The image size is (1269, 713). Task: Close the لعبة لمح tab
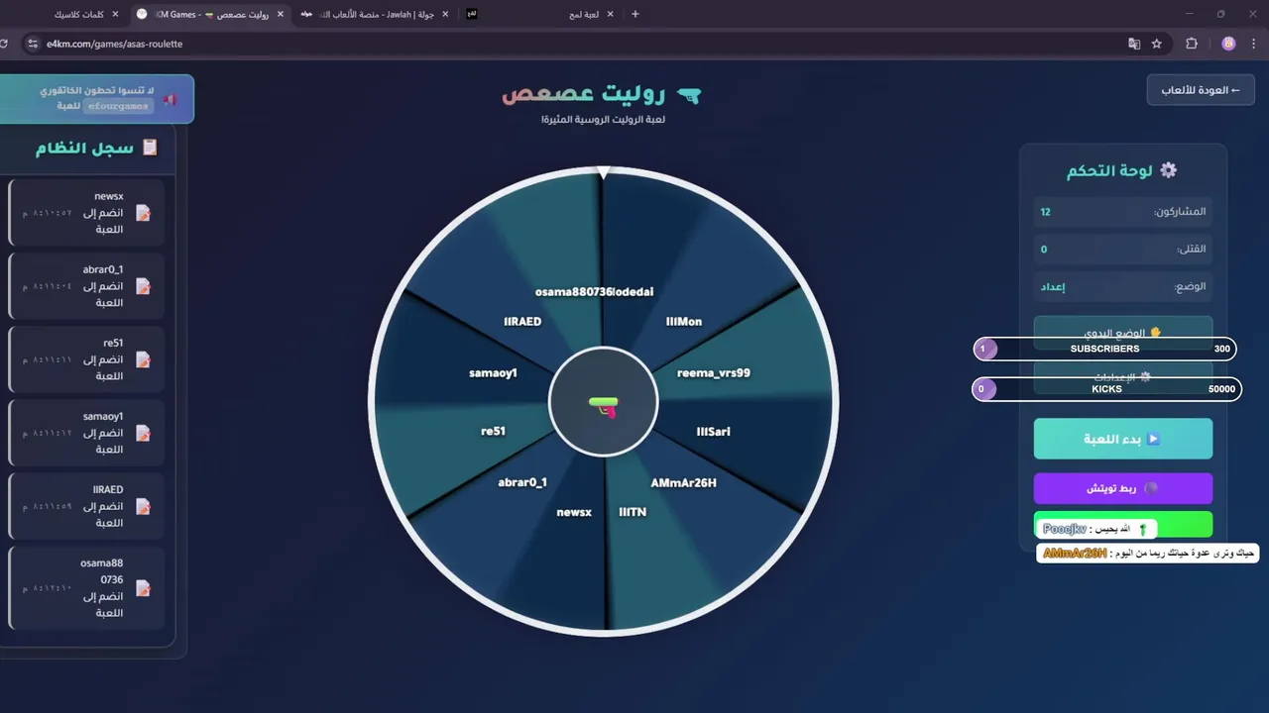(610, 14)
